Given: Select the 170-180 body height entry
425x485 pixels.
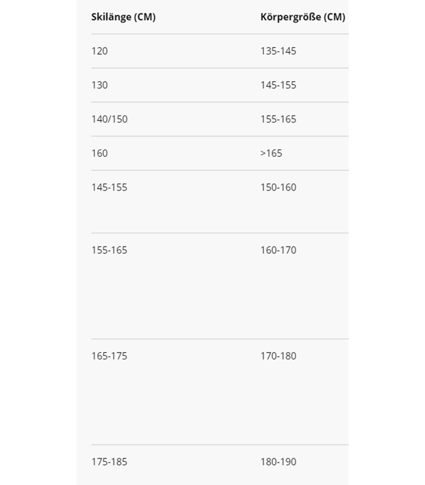Looking at the screenshot, I should 278,356.
